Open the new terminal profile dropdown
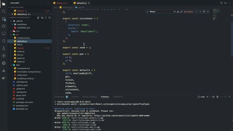233x131 pixels. coord(210,97)
